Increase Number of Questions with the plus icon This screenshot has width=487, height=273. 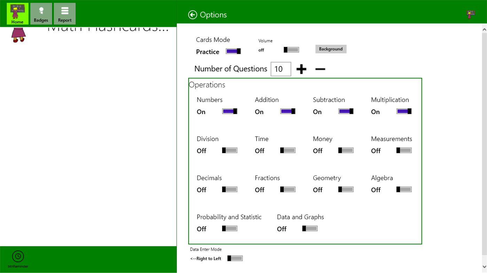[x=301, y=69]
